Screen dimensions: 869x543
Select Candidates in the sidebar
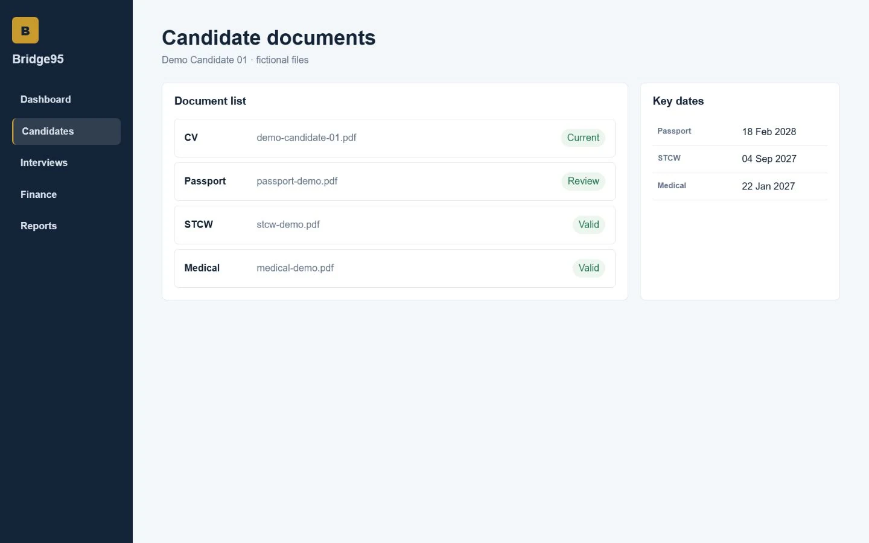66,132
